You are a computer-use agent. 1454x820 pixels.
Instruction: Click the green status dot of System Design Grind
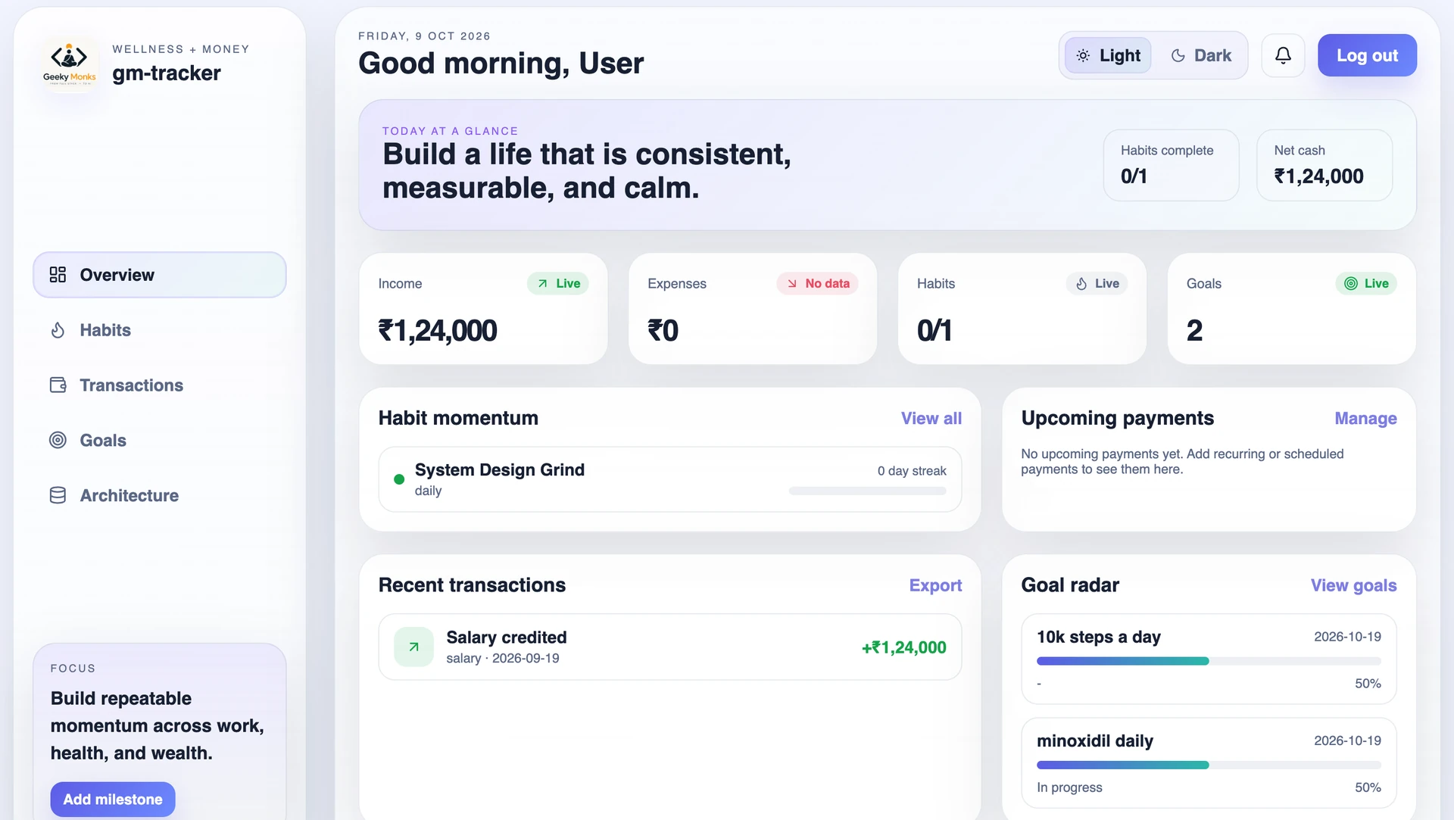pyautogui.click(x=399, y=479)
